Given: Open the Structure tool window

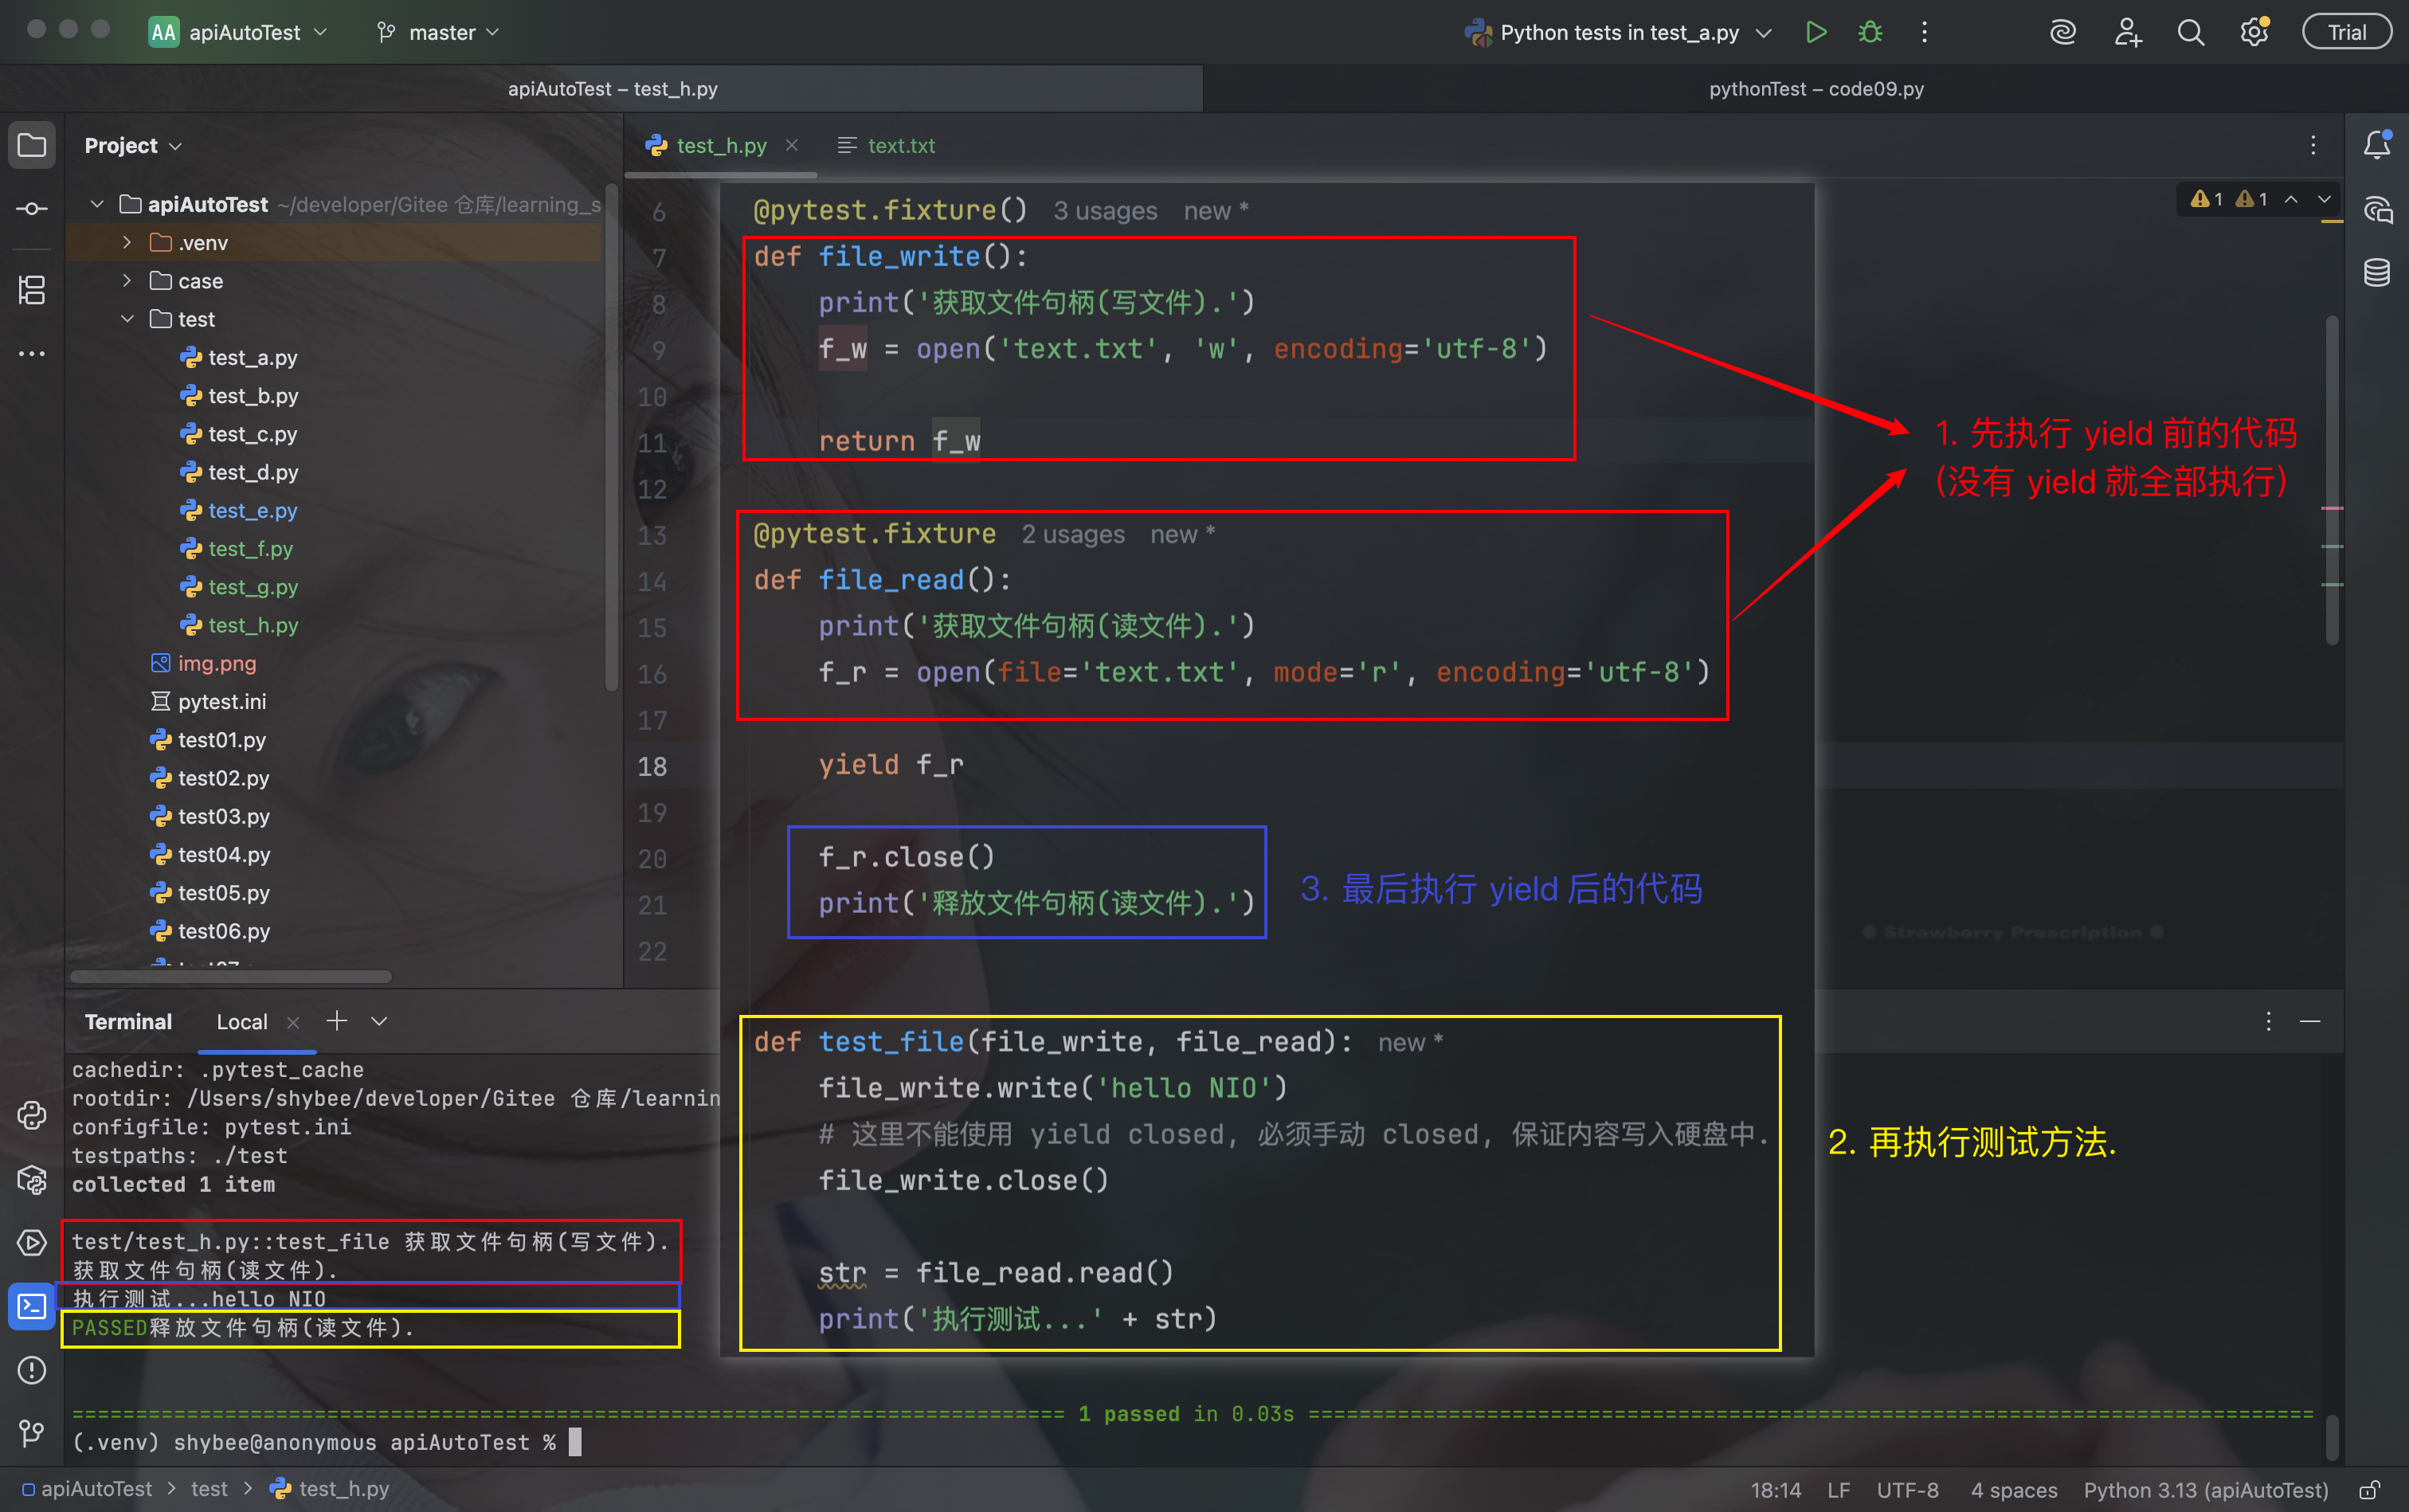Looking at the screenshot, I should click(x=32, y=290).
